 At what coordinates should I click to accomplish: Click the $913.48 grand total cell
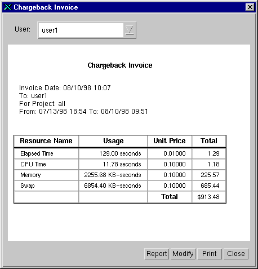[x=209, y=197]
